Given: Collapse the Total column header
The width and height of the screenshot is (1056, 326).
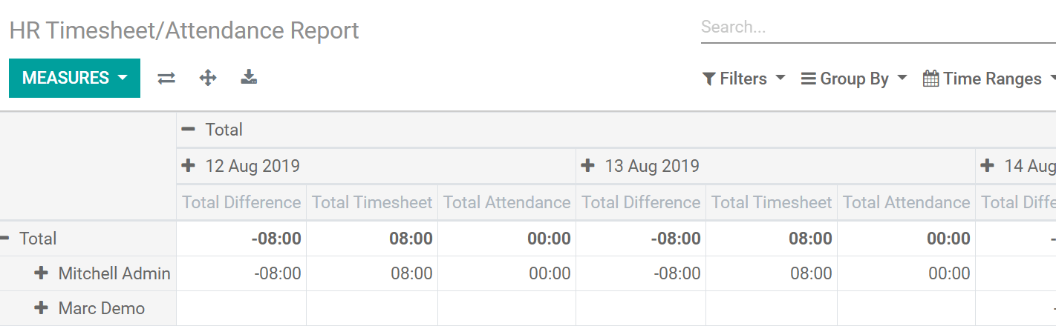Looking at the screenshot, I should tap(189, 130).
